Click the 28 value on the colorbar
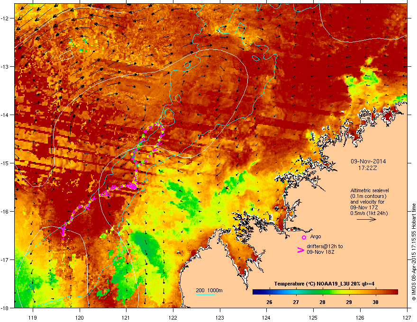The height and width of the screenshot is (322, 417). click(322, 302)
